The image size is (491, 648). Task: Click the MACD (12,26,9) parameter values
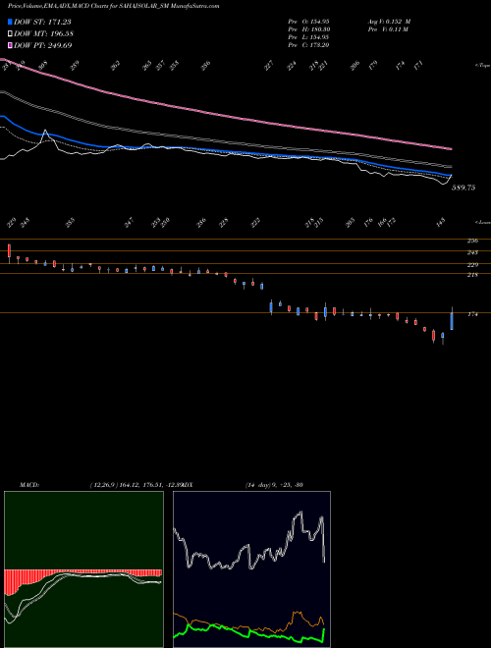tap(135, 485)
